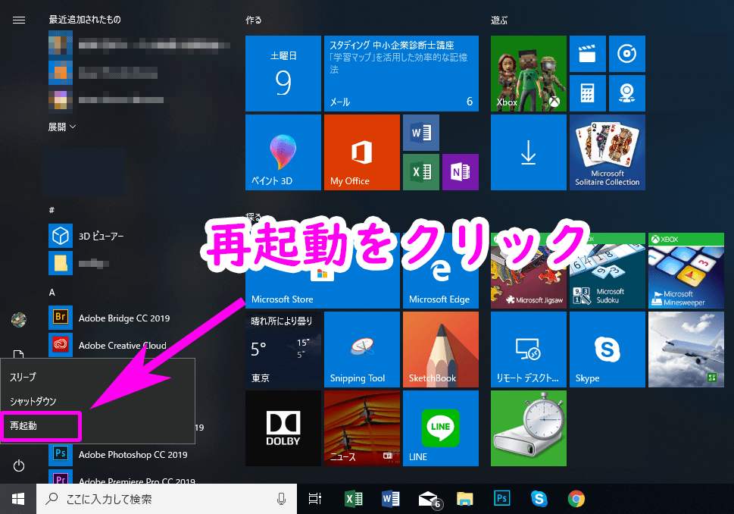Open Task View on taskbar

[x=315, y=499]
